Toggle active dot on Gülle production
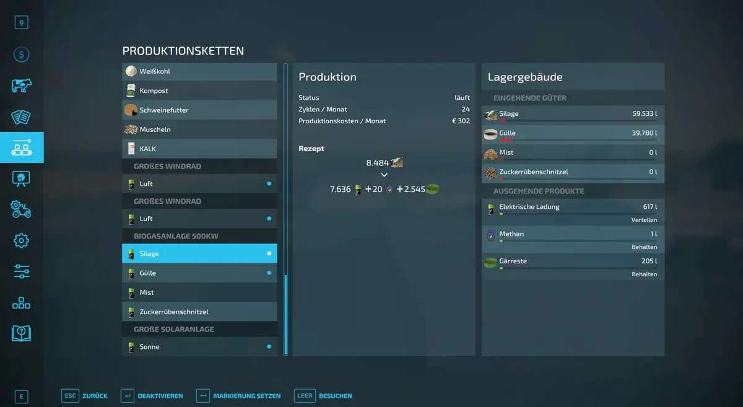 (269, 273)
